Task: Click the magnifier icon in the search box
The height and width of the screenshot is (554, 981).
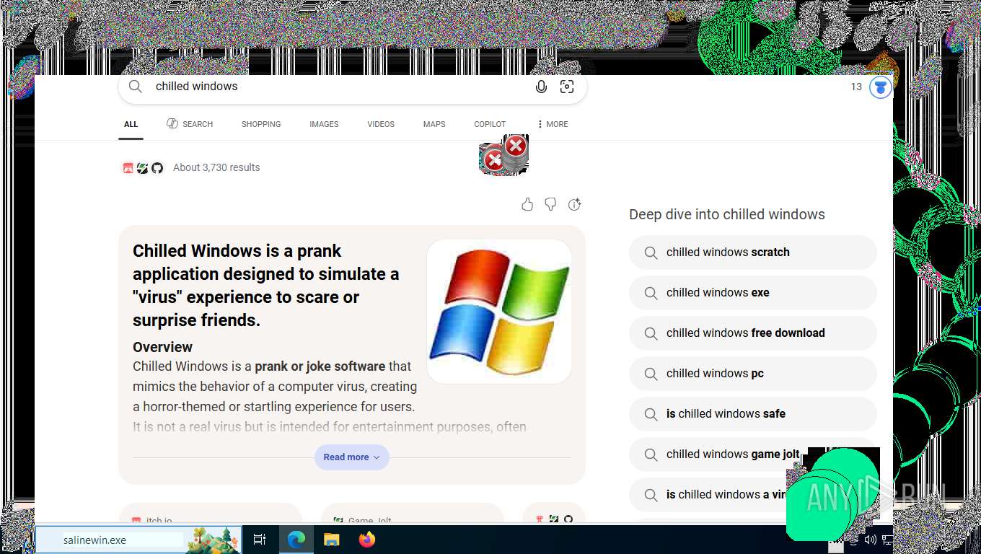Action: pos(136,87)
